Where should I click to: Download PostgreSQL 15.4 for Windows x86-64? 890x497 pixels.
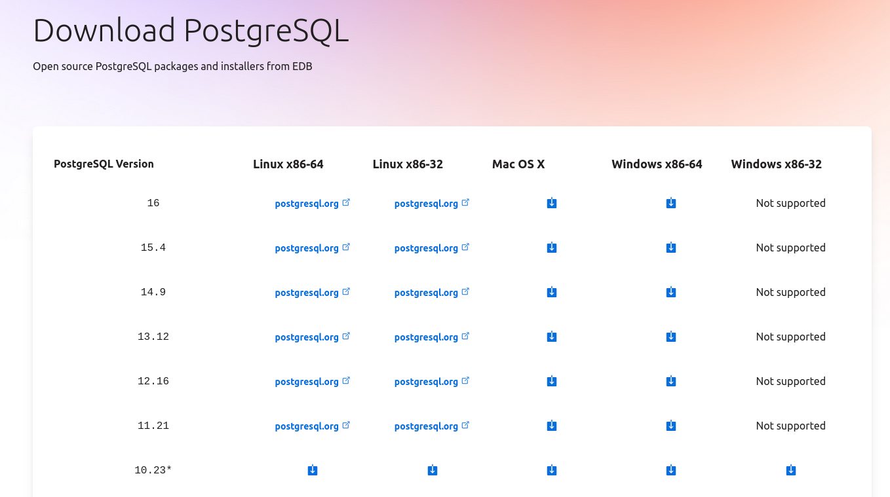671,248
